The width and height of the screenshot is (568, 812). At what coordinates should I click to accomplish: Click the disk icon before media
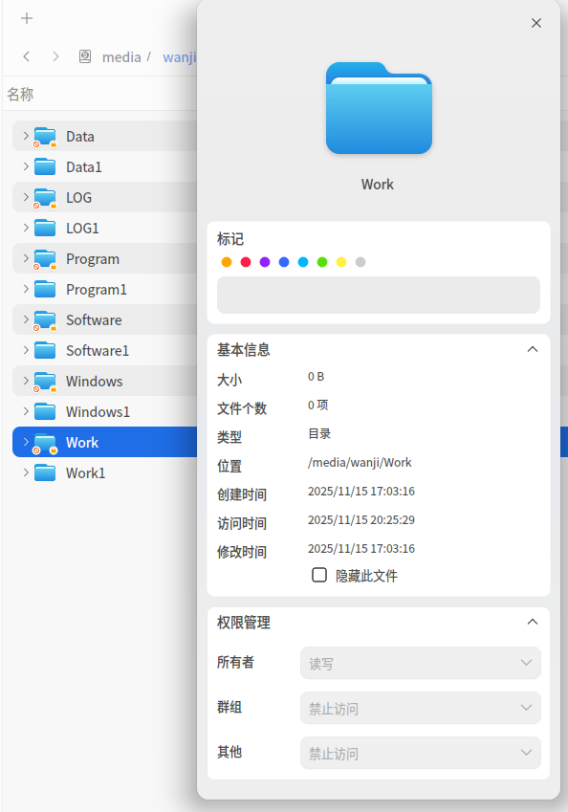tap(85, 56)
